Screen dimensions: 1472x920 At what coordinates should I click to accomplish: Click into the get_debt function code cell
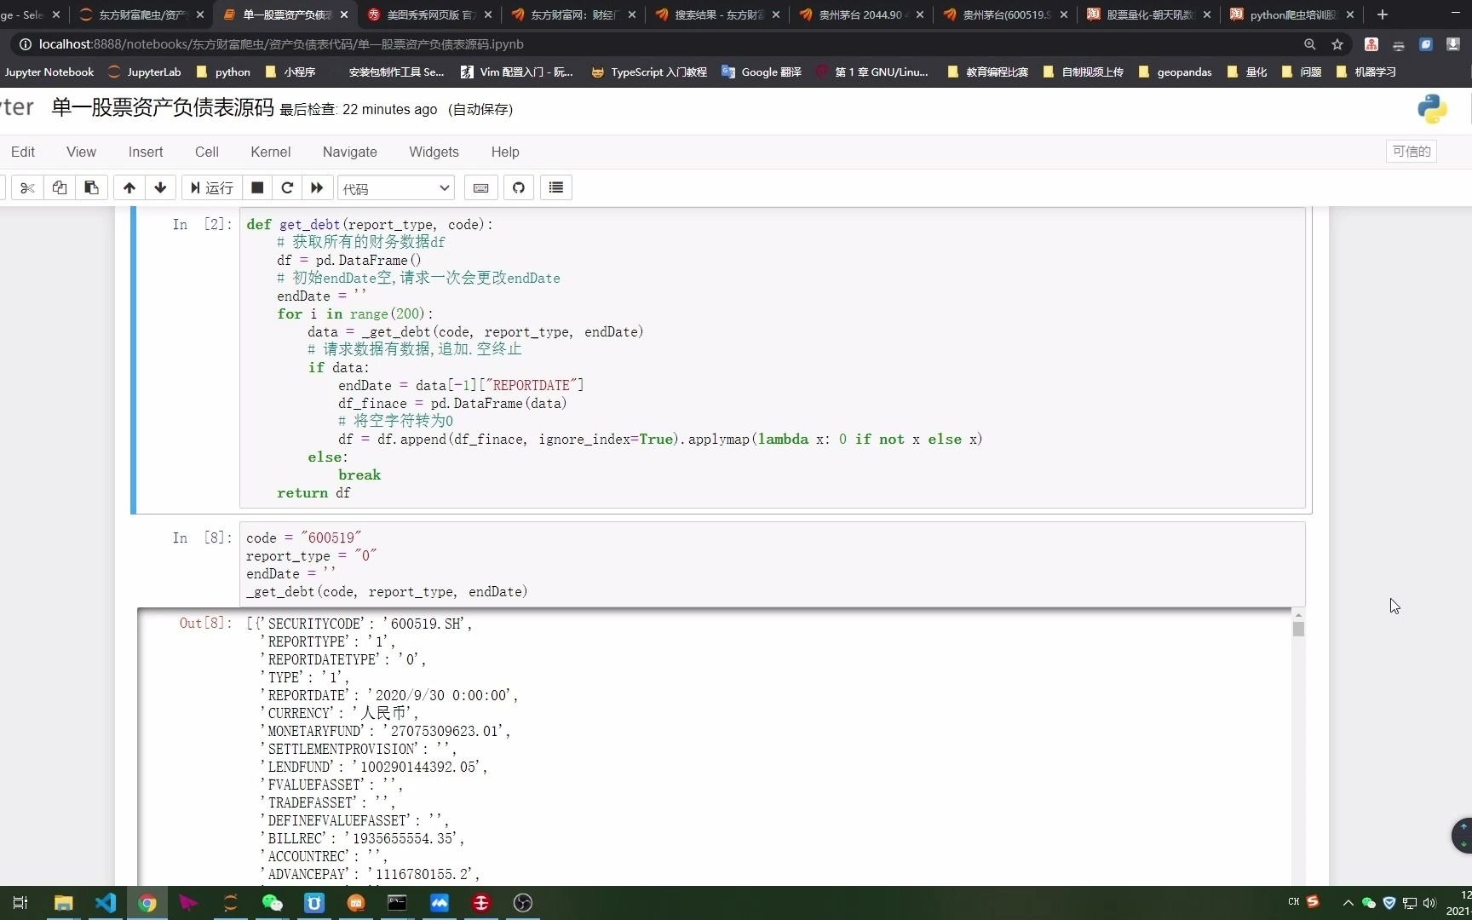[x=772, y=358]
